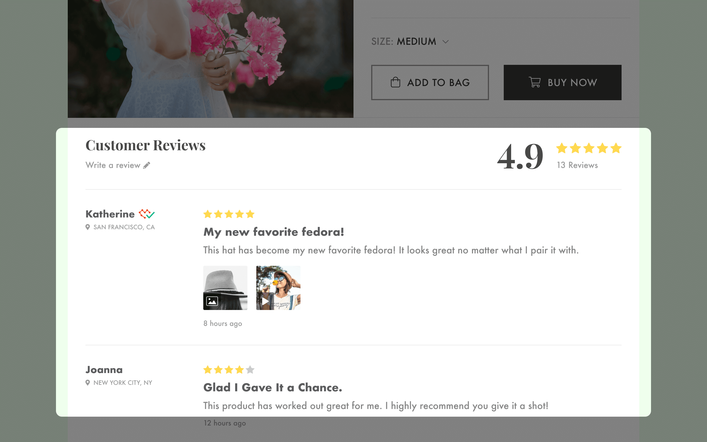The height and width of the screenshot is (442, 707).
Task: Click the overall five-star rating summary
Action: (x=589, y=148)
